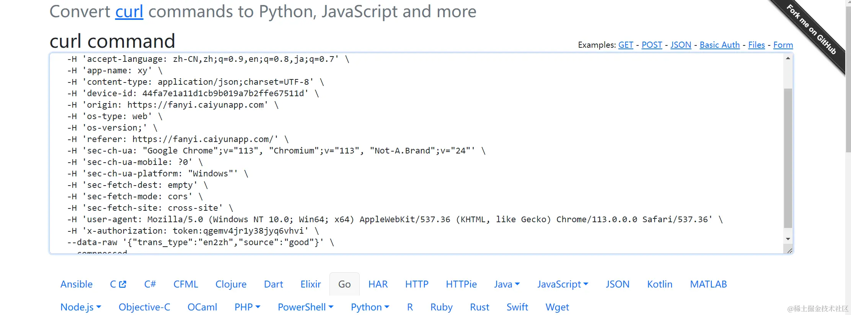
Task: Load the Form example
Action: (x=783, y=45)
